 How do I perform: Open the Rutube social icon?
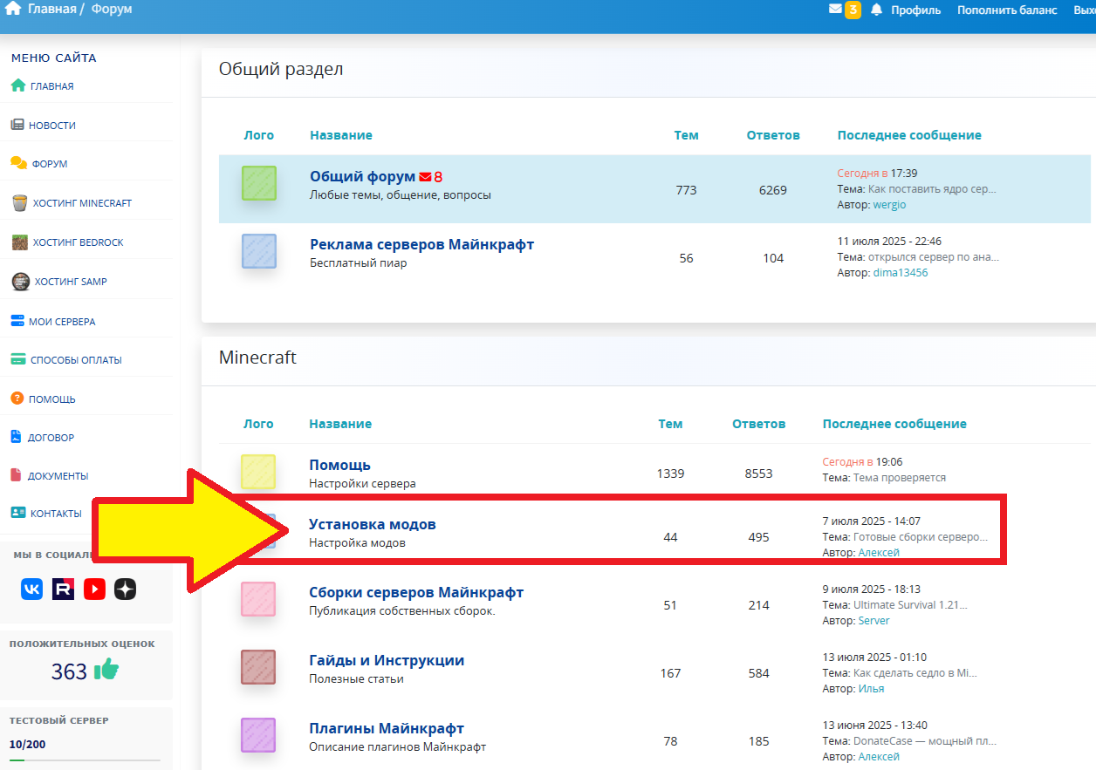click(64, 589)
